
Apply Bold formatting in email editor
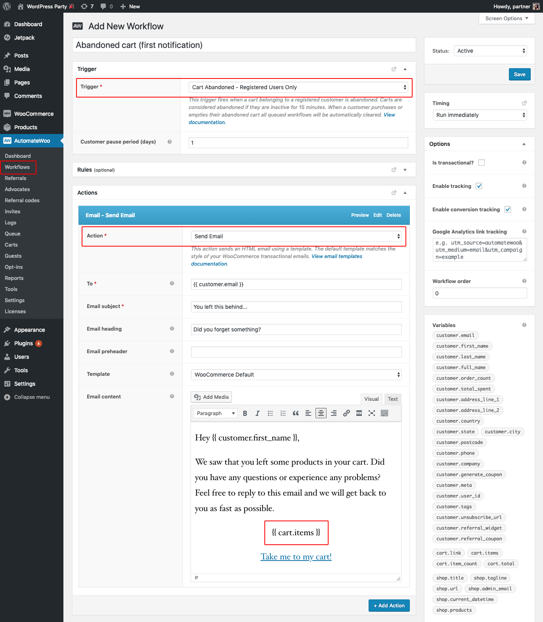pos(245,413)
